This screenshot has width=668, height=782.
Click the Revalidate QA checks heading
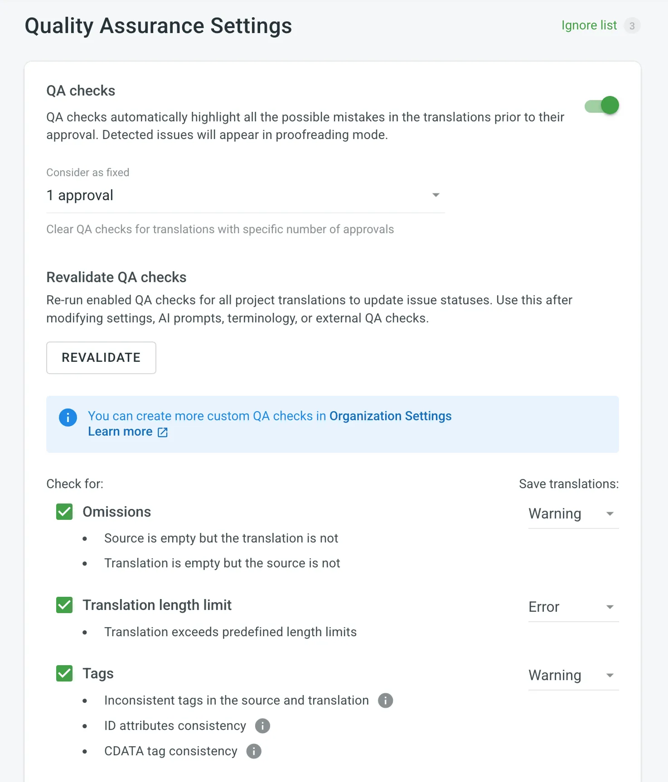pyautogui.click(x=116, y=277)
